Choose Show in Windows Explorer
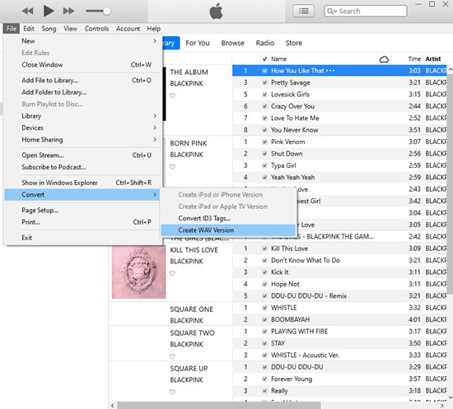The height and width of the screenshot is (409, 453). [x=82, y=183]
